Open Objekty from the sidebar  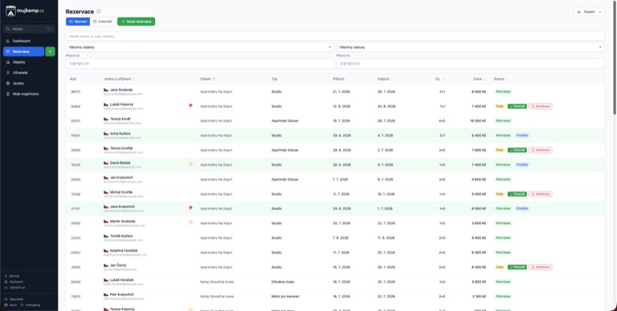click(x=19, y=62)
